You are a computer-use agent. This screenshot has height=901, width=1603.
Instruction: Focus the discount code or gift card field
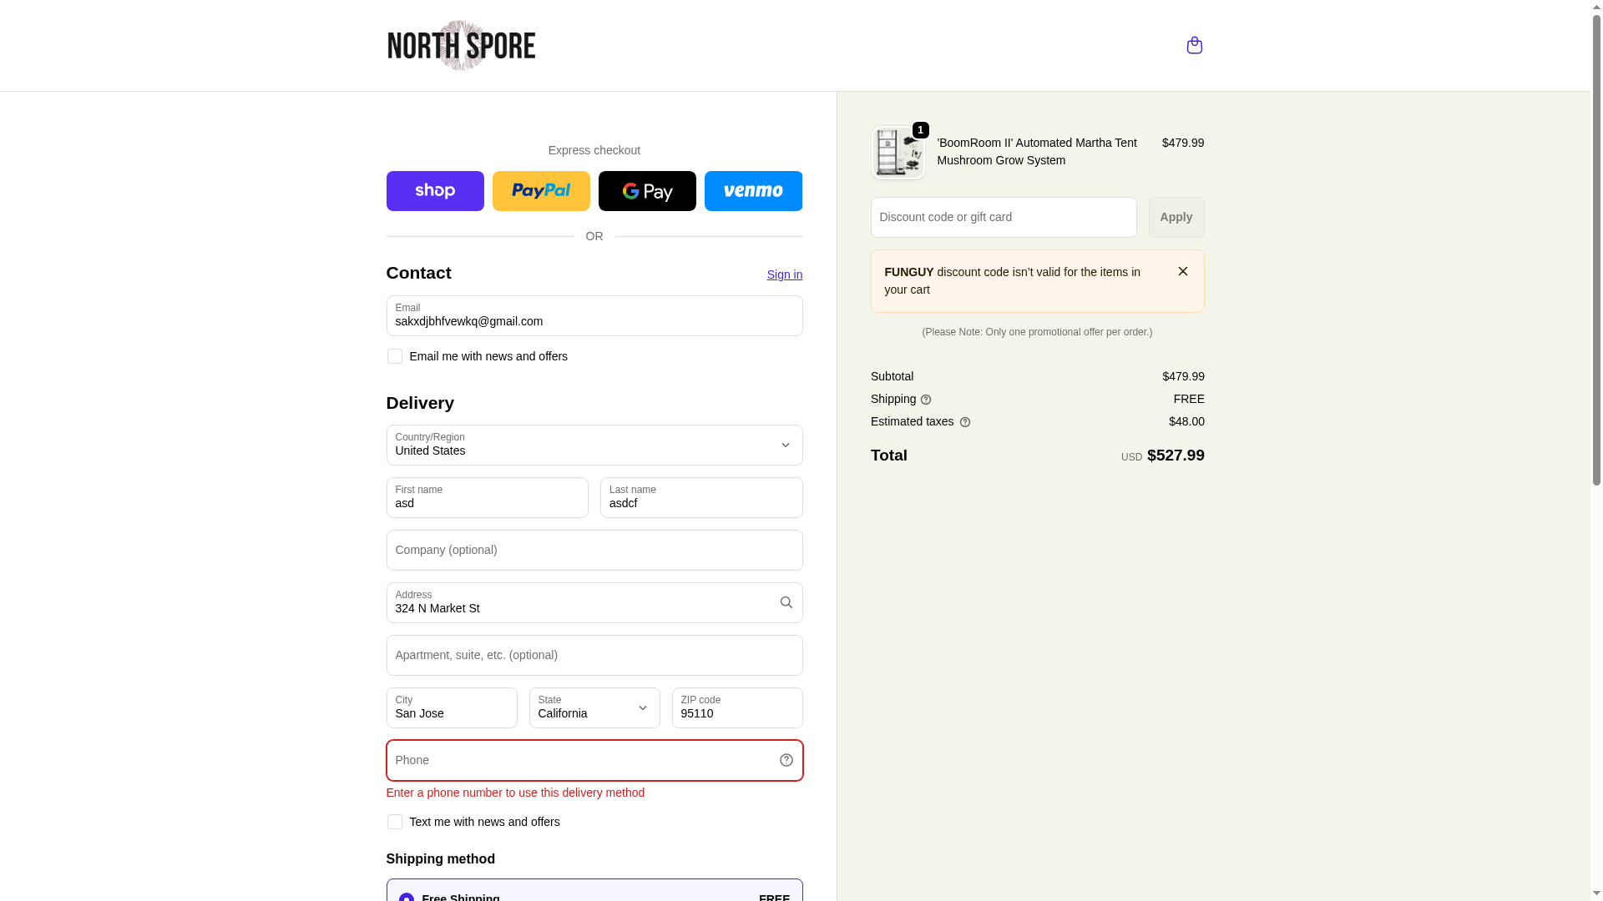pos(1004,217)
